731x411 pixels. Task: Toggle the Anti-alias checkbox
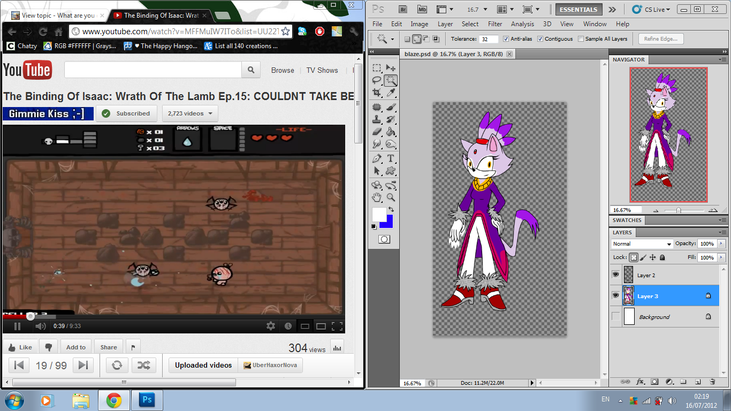[506, 39]
